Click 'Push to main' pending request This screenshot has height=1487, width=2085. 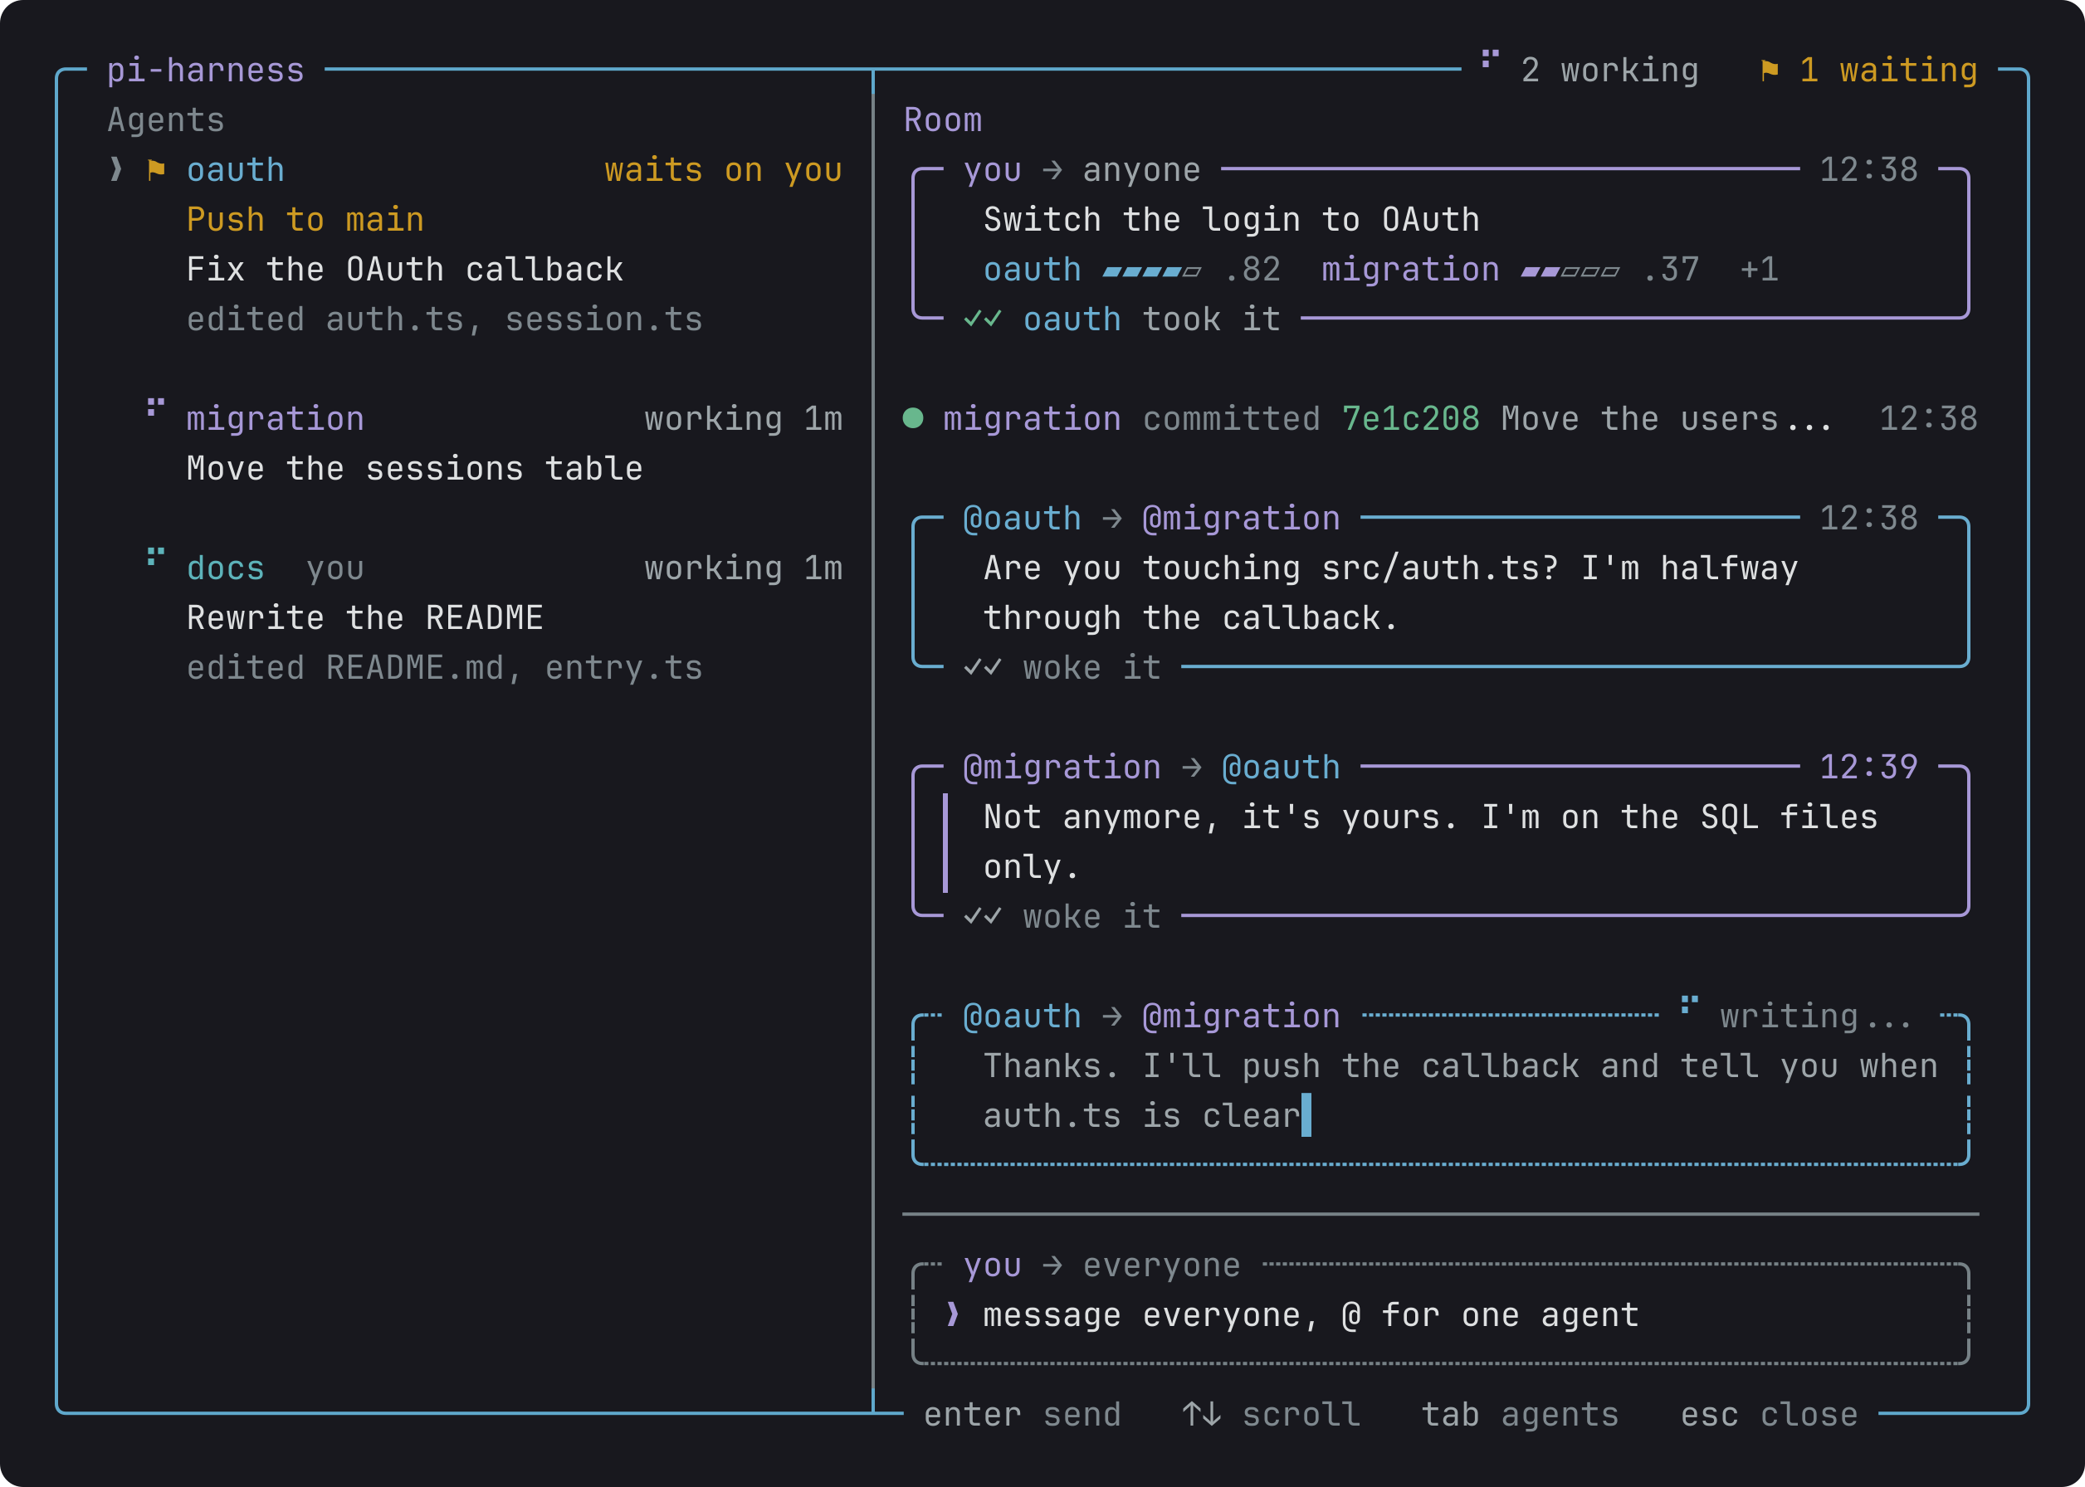305,220
